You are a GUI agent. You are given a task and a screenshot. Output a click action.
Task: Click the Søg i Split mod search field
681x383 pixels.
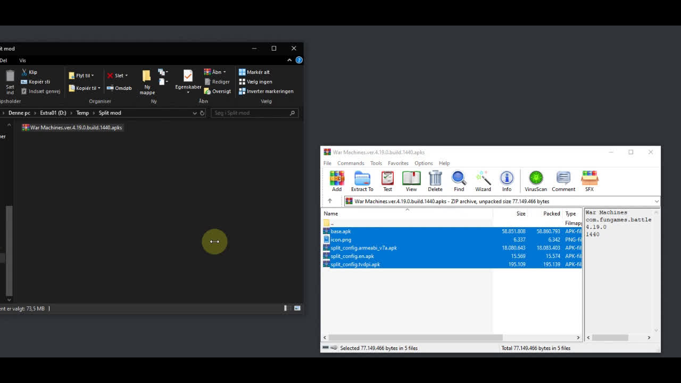pos(250,113)
